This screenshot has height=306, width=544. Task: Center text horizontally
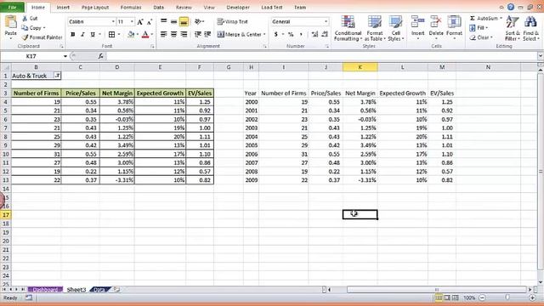pos(173,34)
